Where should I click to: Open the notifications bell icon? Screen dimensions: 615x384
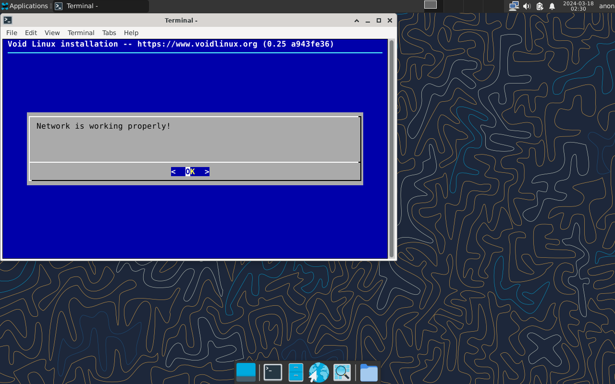(552, 6)
